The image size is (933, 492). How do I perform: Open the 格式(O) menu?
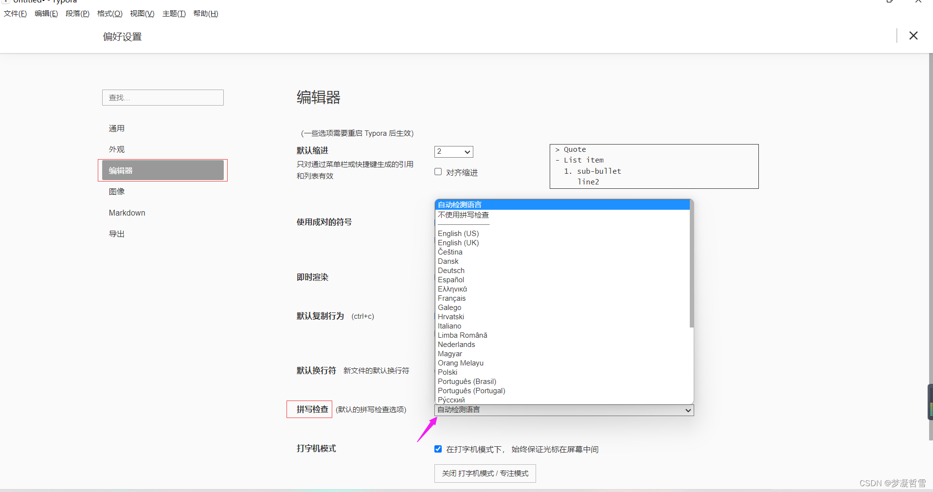pyautogui.click(x=109, y=14)
